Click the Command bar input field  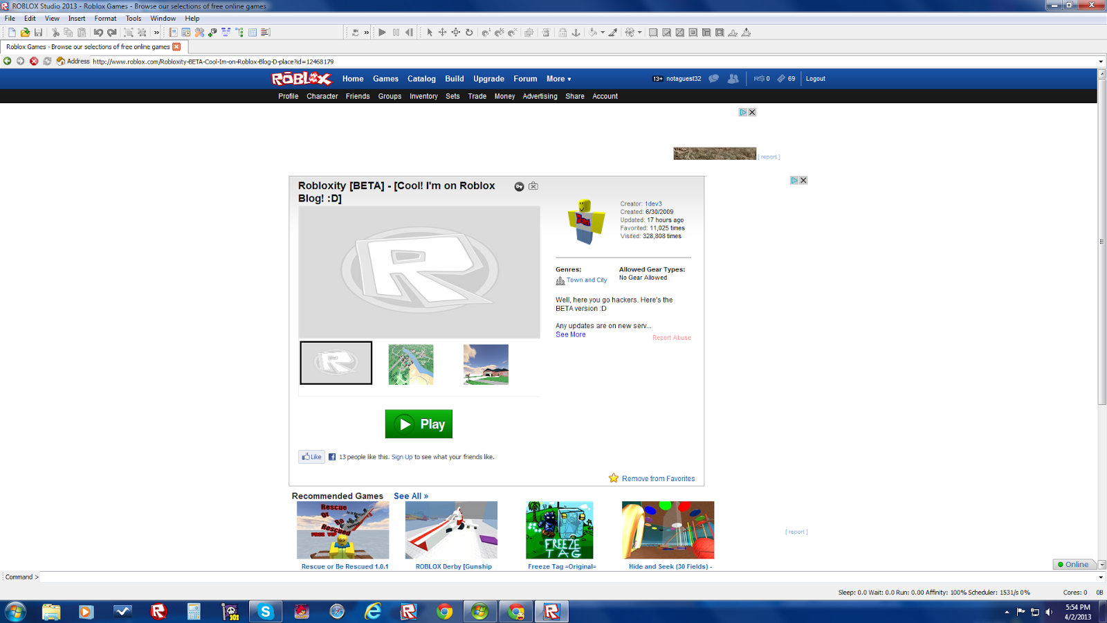pyautogui.click(x=567, y=577)
